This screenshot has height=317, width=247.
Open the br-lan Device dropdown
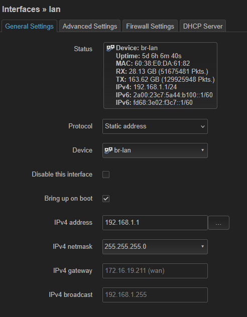point(155,150)
